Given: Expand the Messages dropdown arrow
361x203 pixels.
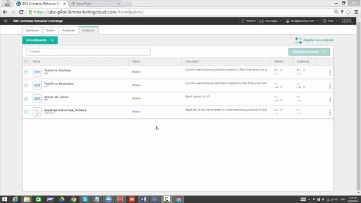Looking at the screenshot, I should tap(281, 21).
